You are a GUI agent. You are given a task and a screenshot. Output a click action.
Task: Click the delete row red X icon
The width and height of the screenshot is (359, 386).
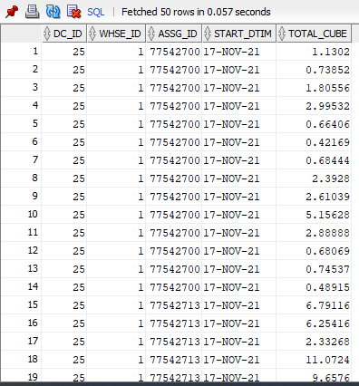point(73,12)
